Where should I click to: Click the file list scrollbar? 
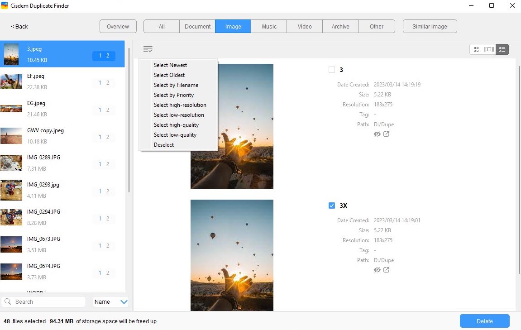pyautogui.click(x=129, y=120)
